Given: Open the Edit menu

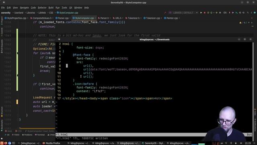Looking at the screenshot, I should click(9, 8).
